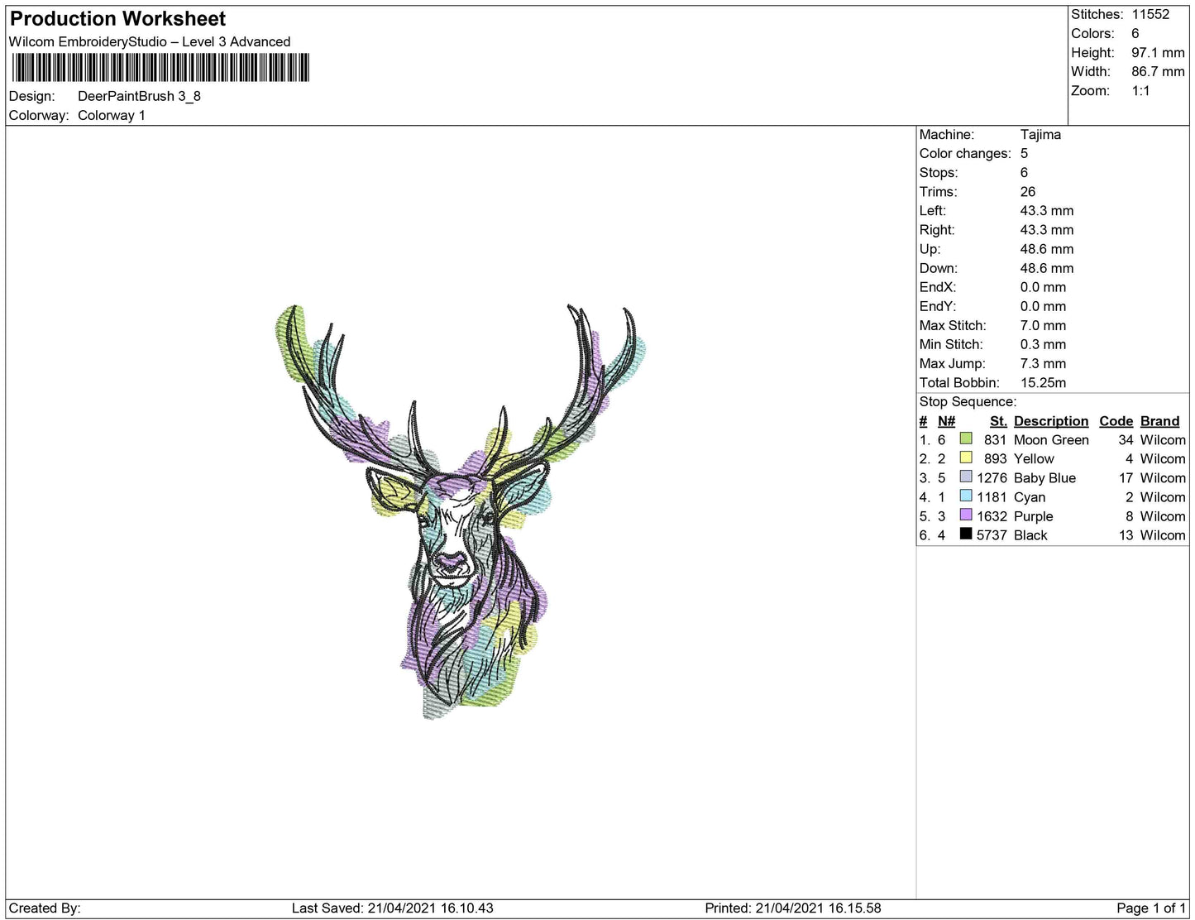Viewport: 1195px width, 920px height.
Task: Click the Brand column header link
Action: tap(1159, 420)
